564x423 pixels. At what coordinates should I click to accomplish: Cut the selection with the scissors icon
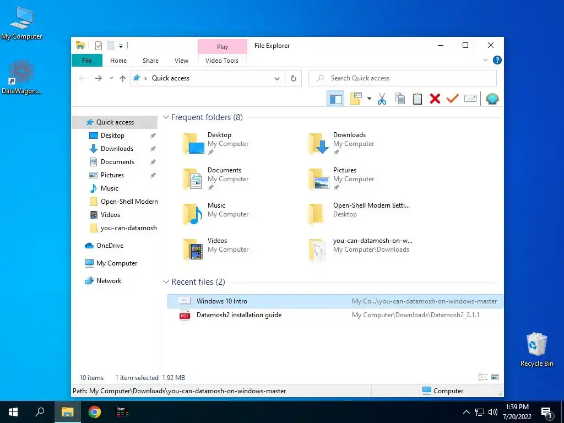[382, 99]
